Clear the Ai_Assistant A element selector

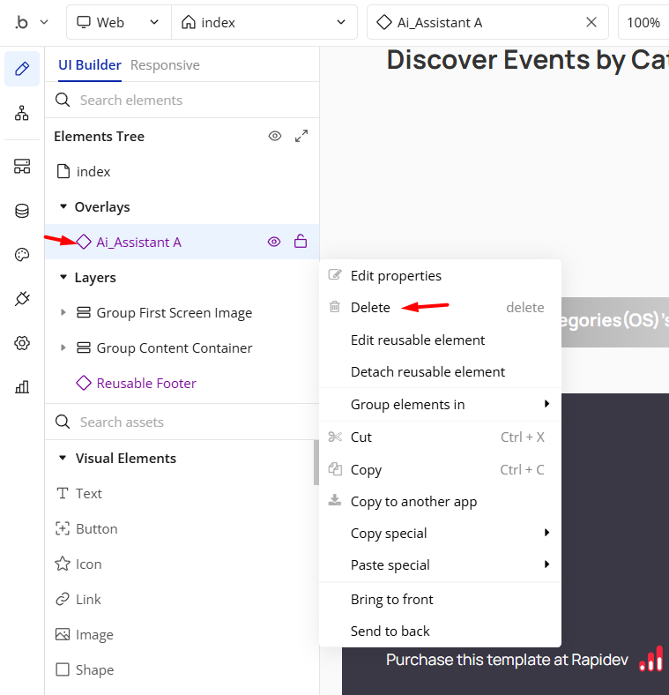click(591, 23)
